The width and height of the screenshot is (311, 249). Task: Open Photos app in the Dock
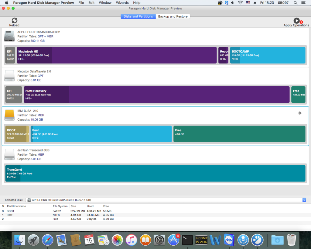point(117,240)
